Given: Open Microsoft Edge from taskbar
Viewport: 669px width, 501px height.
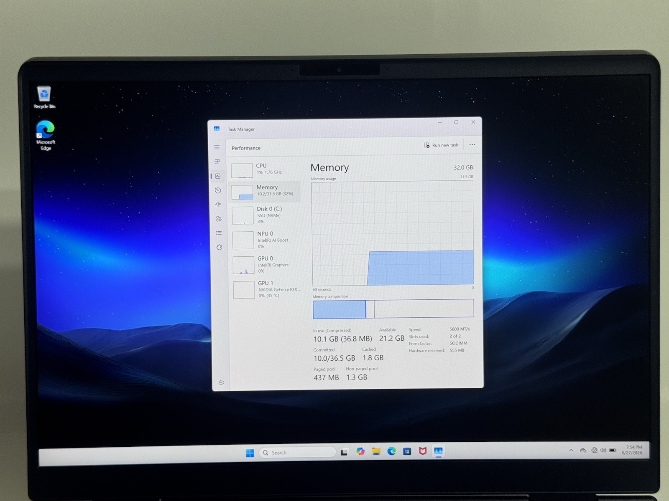Looking at the screenshot, I should click(x=391, y=451).
